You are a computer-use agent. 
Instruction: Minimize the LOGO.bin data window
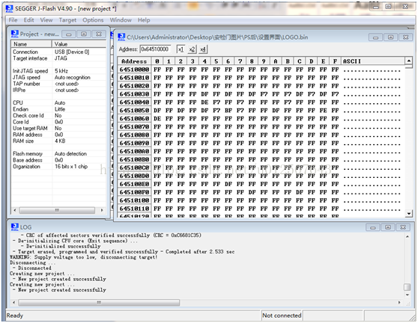coord(375,37)
